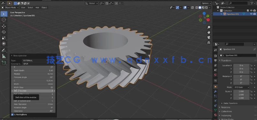257x120 pixels.
Task: Open the Output properties tab icon
Action: pyautogui.click(x=215, y=61)
